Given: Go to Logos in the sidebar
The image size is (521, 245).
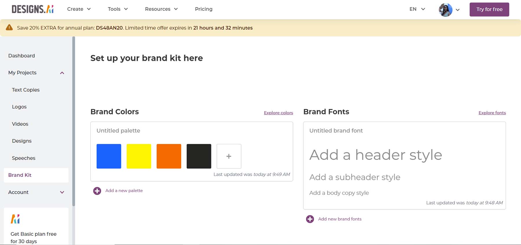Looking at the screenshot, I should pyautogui.click(x=19, y=107).
